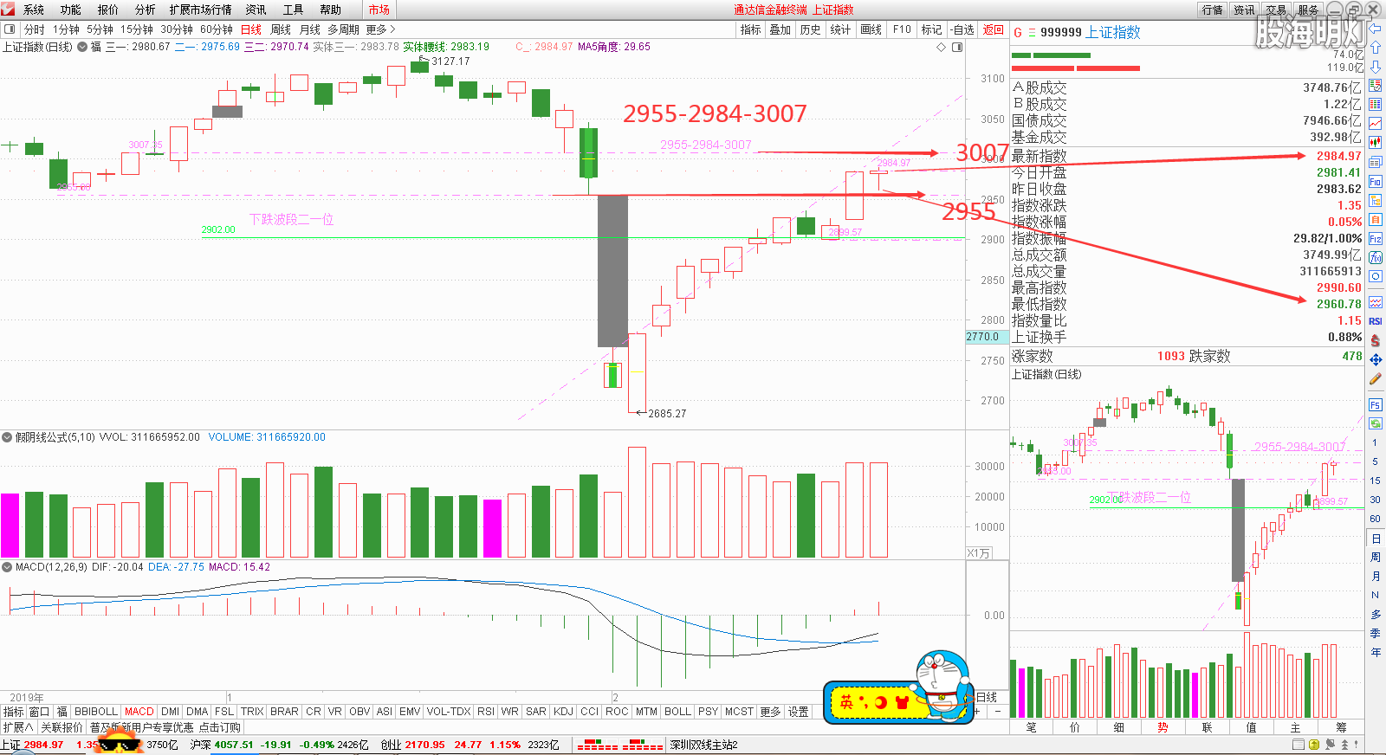The image size is (1386, 755).
Task: Select the 分时 intraday period
Action: click(35, 29)
